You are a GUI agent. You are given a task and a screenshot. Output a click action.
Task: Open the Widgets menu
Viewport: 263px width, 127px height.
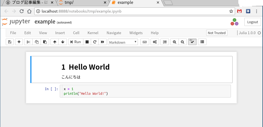point(136,33)
